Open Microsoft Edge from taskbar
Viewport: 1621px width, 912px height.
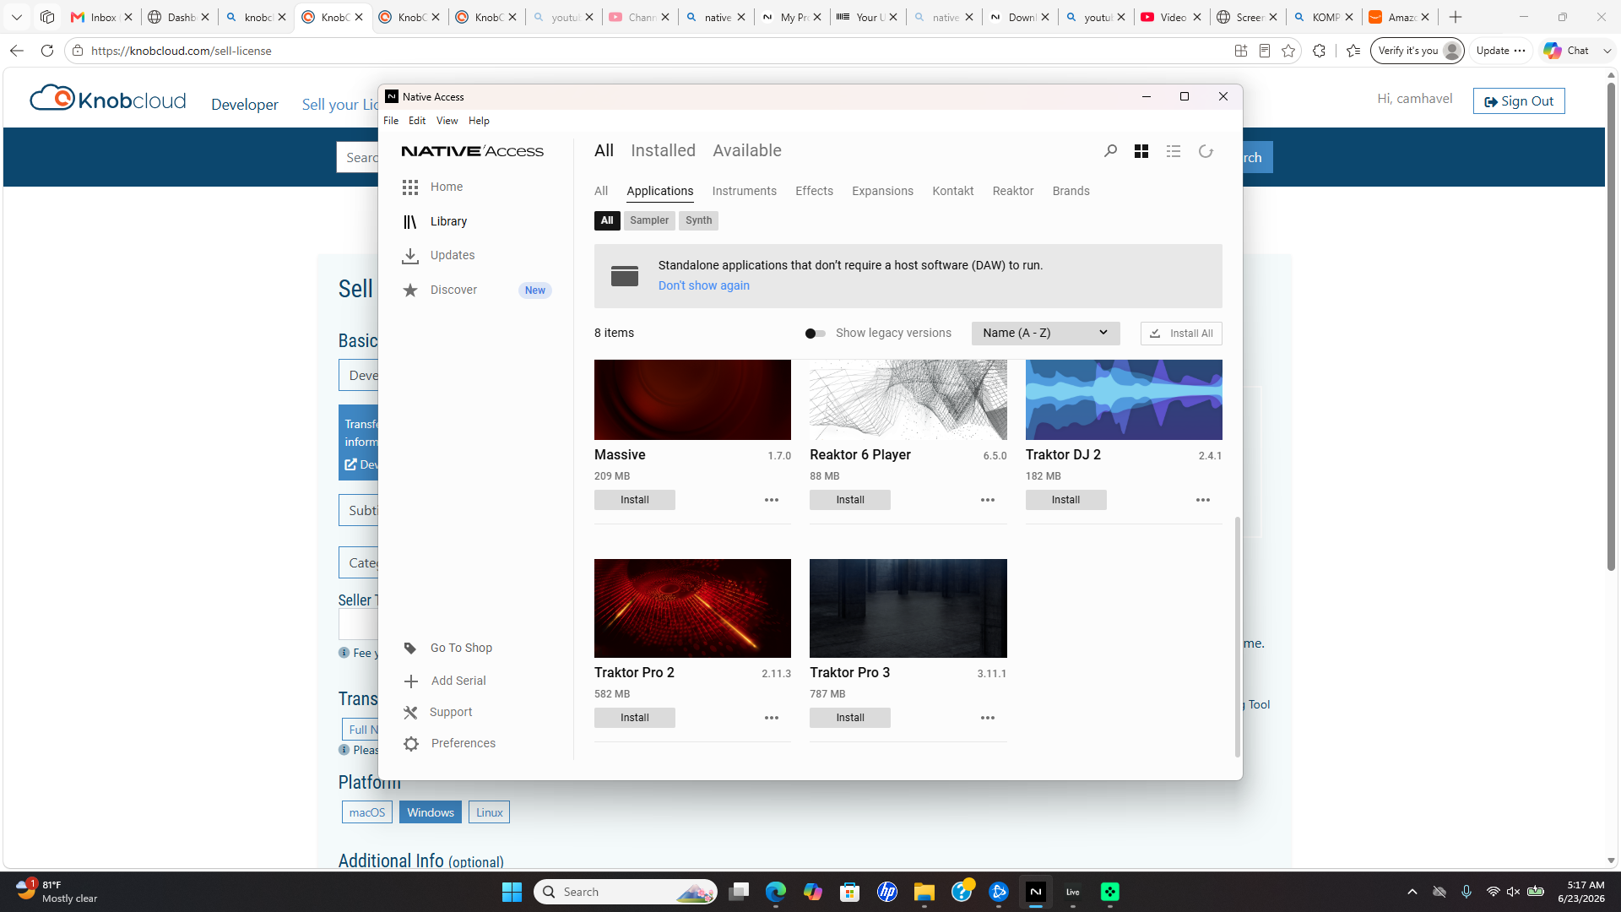click(x=776, y=892)
